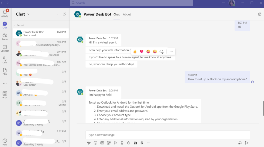React with surprised emoji
This screenshot has width=264, height=147.
click(155, 51)
